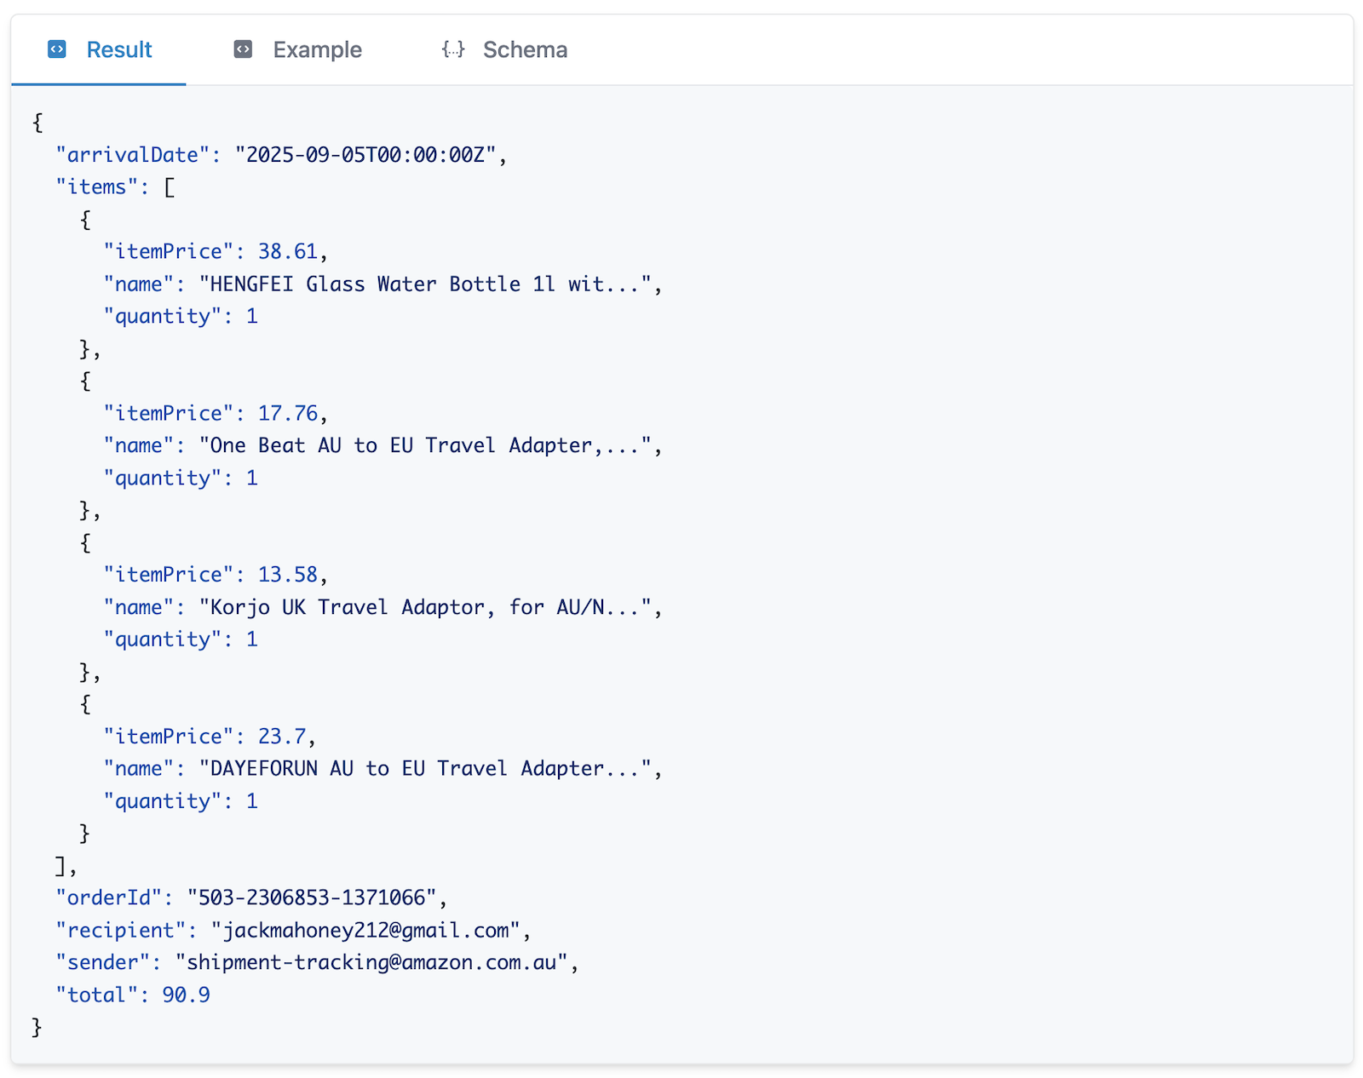Click the Result tab code icon
The height and width of the screenshot is (1078, 1363).
point(57,49)
